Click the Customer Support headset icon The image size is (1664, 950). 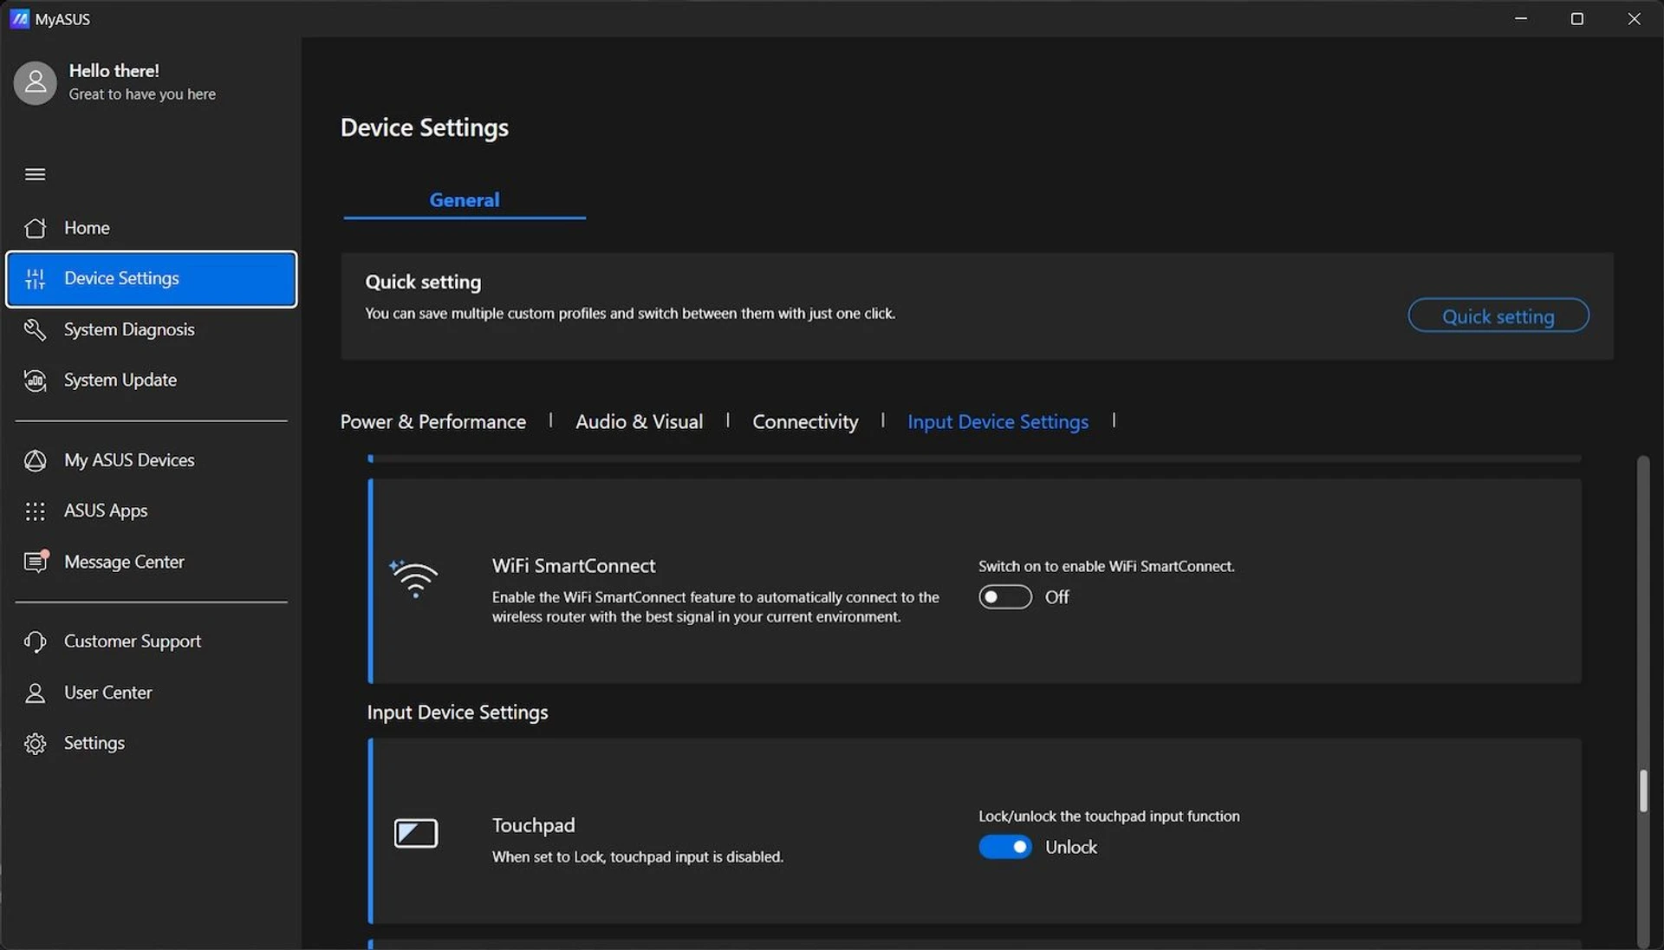click(x=36, y=641)
